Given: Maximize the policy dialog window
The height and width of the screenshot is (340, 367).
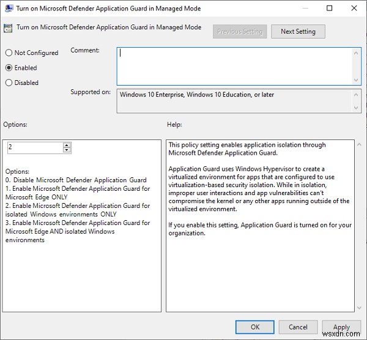Looking at the screenshot, I should [329, 8].
